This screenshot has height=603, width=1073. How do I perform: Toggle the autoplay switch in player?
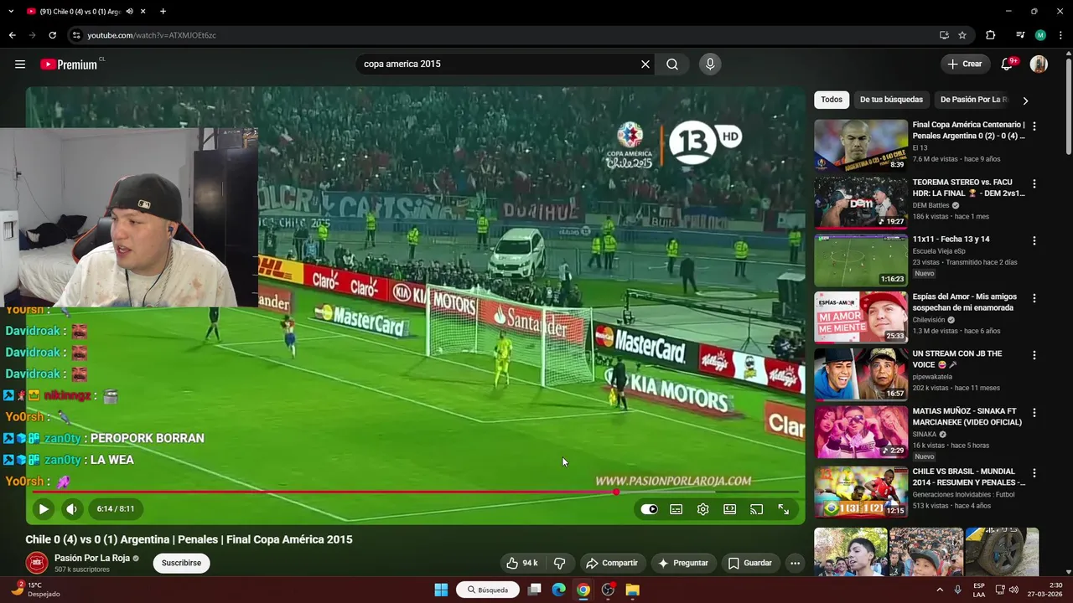pyautogui.click(x=650, y=508)
